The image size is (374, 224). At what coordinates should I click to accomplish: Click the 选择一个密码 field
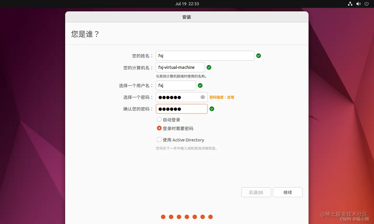(182, 97)
